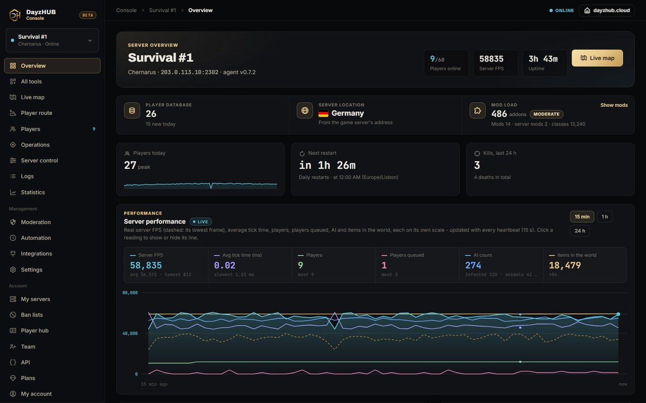Click the Live map sidebar icon
The image size is (646, 403).
[x=13, y=97]
